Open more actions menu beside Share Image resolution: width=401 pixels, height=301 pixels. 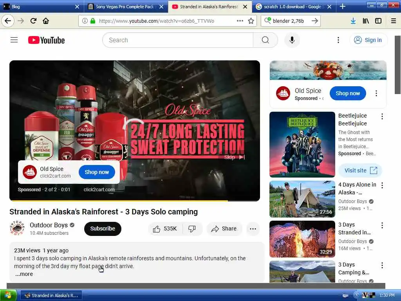coord(253,229)
